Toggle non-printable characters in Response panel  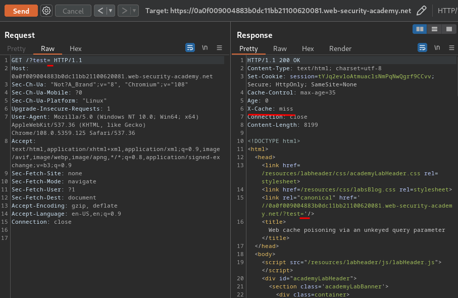pos(437,47)
